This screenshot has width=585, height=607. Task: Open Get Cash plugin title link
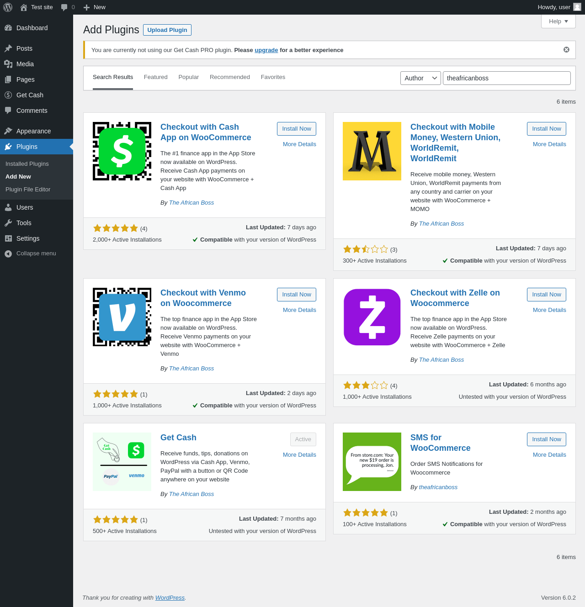click(x=178, y=438)
